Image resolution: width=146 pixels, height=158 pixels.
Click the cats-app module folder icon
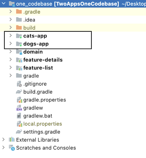(19, 36)
